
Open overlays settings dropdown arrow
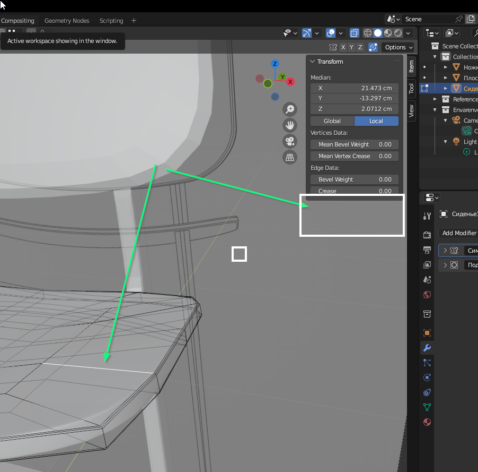tap(341, 33)
